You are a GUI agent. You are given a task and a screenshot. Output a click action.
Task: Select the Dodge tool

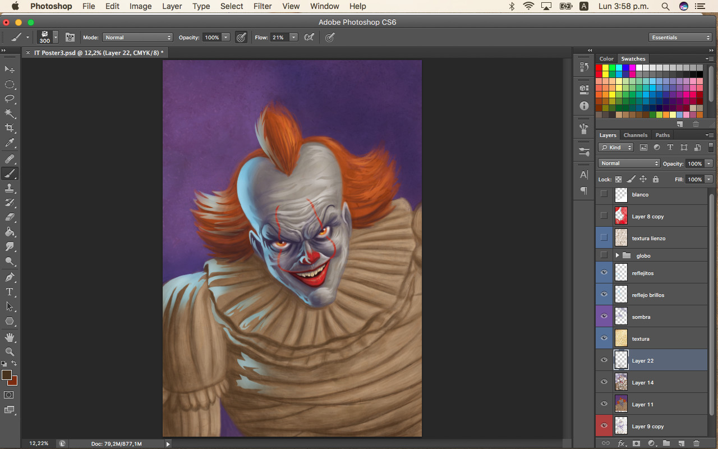10,261
